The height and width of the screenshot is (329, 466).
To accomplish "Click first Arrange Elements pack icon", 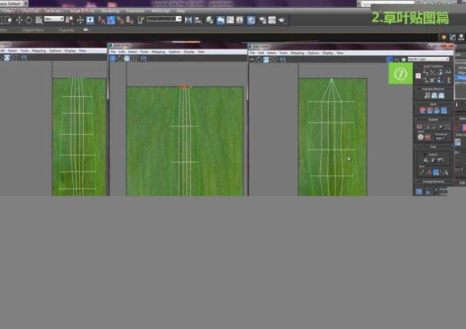I will point(419,191).
